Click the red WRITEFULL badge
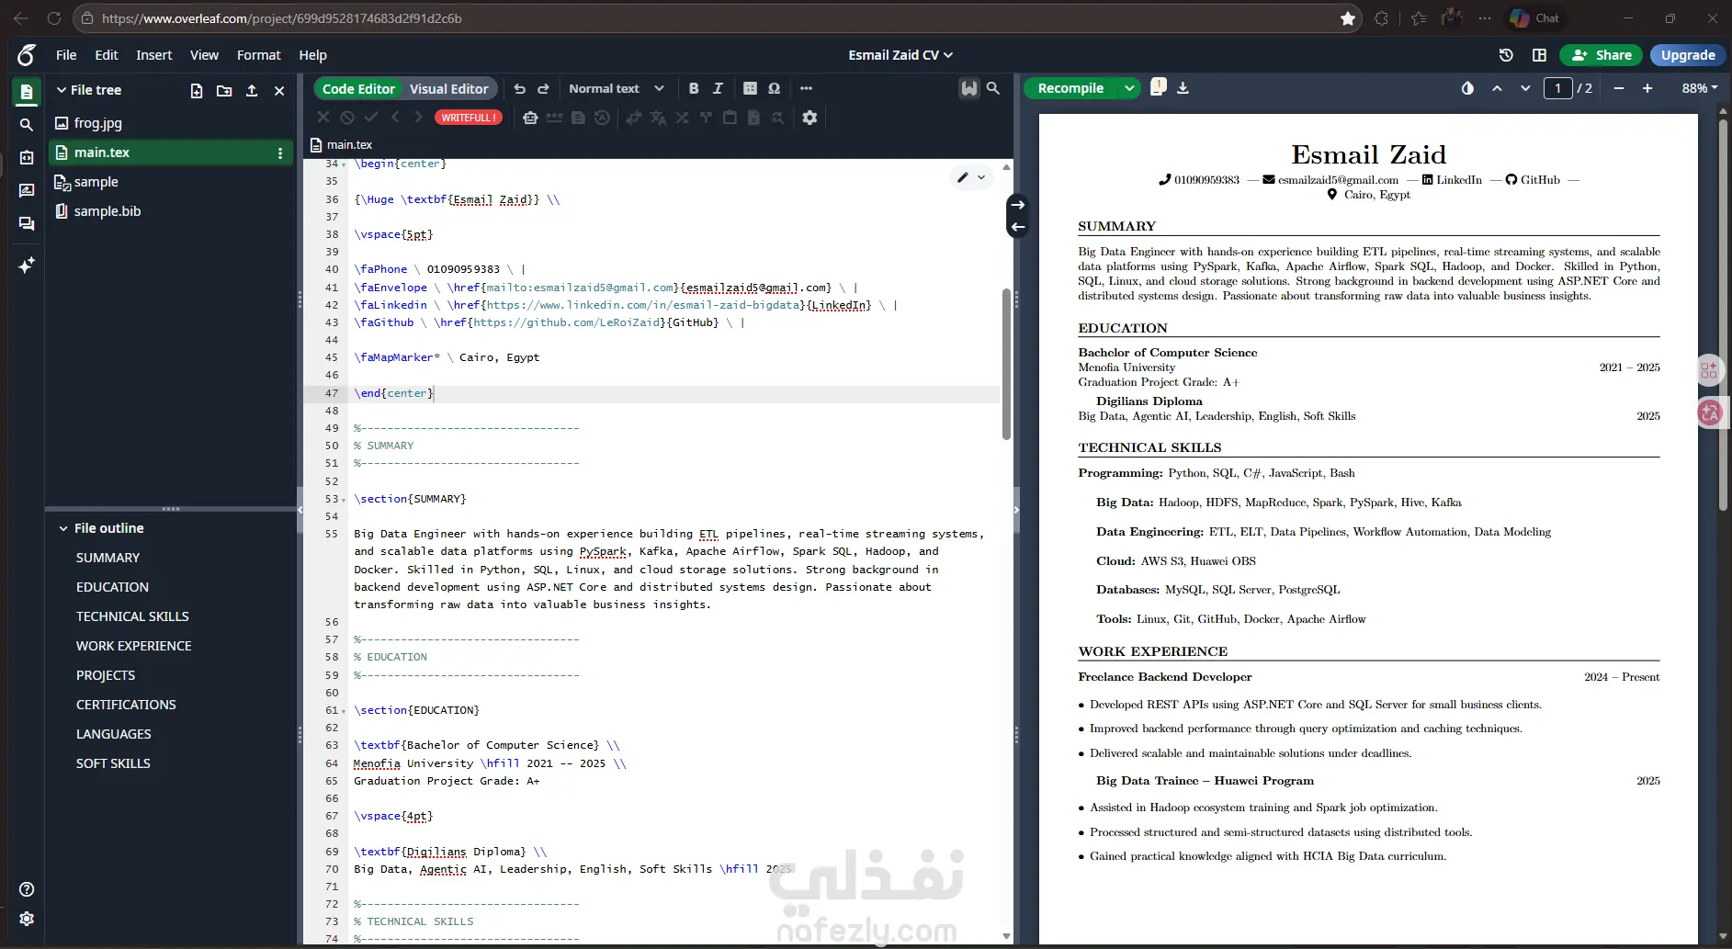 tap(468, 118)
